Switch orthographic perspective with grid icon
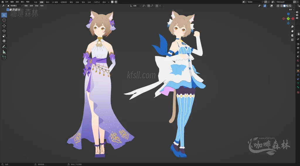 292,40
